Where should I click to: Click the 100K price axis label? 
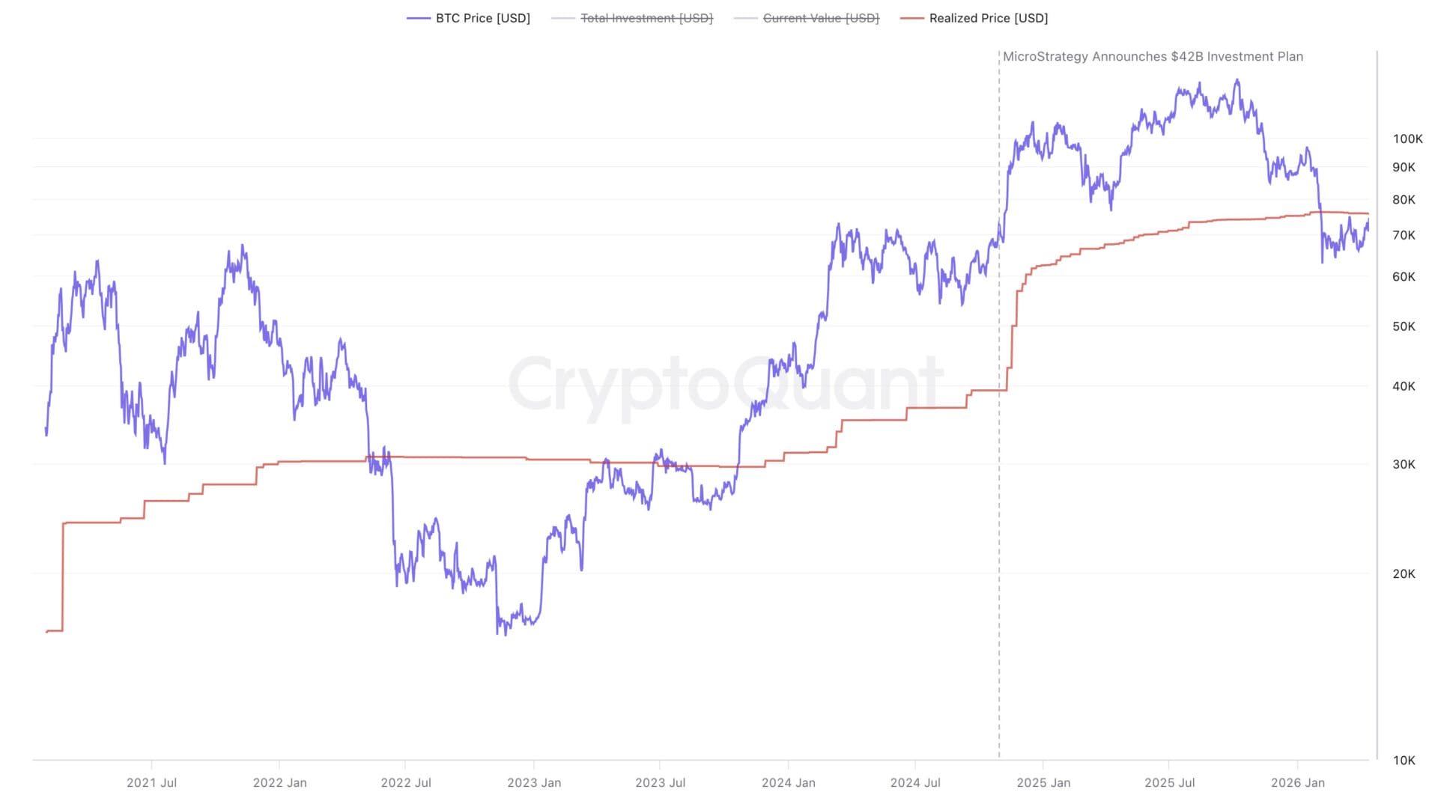pos(1407,138)
